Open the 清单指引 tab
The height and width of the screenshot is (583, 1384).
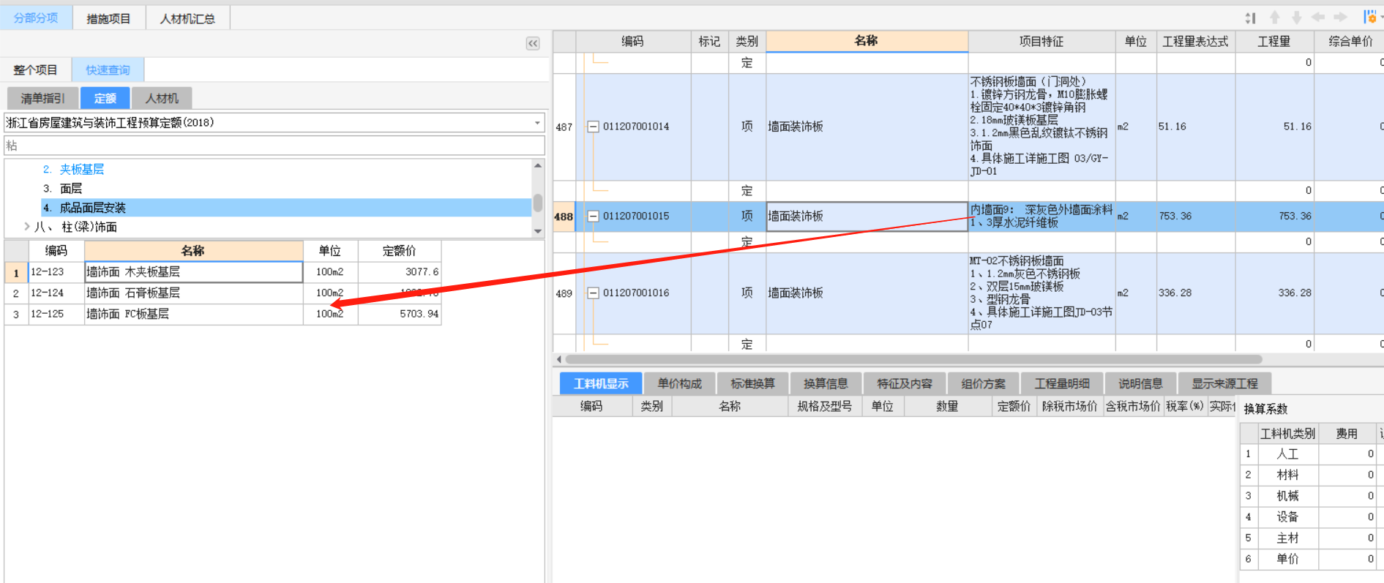(x=42, y=98)
